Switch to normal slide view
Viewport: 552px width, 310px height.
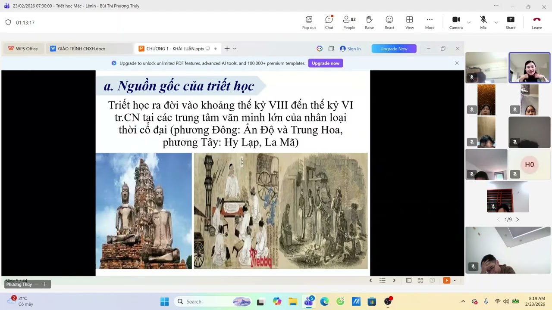pos(408,280)
